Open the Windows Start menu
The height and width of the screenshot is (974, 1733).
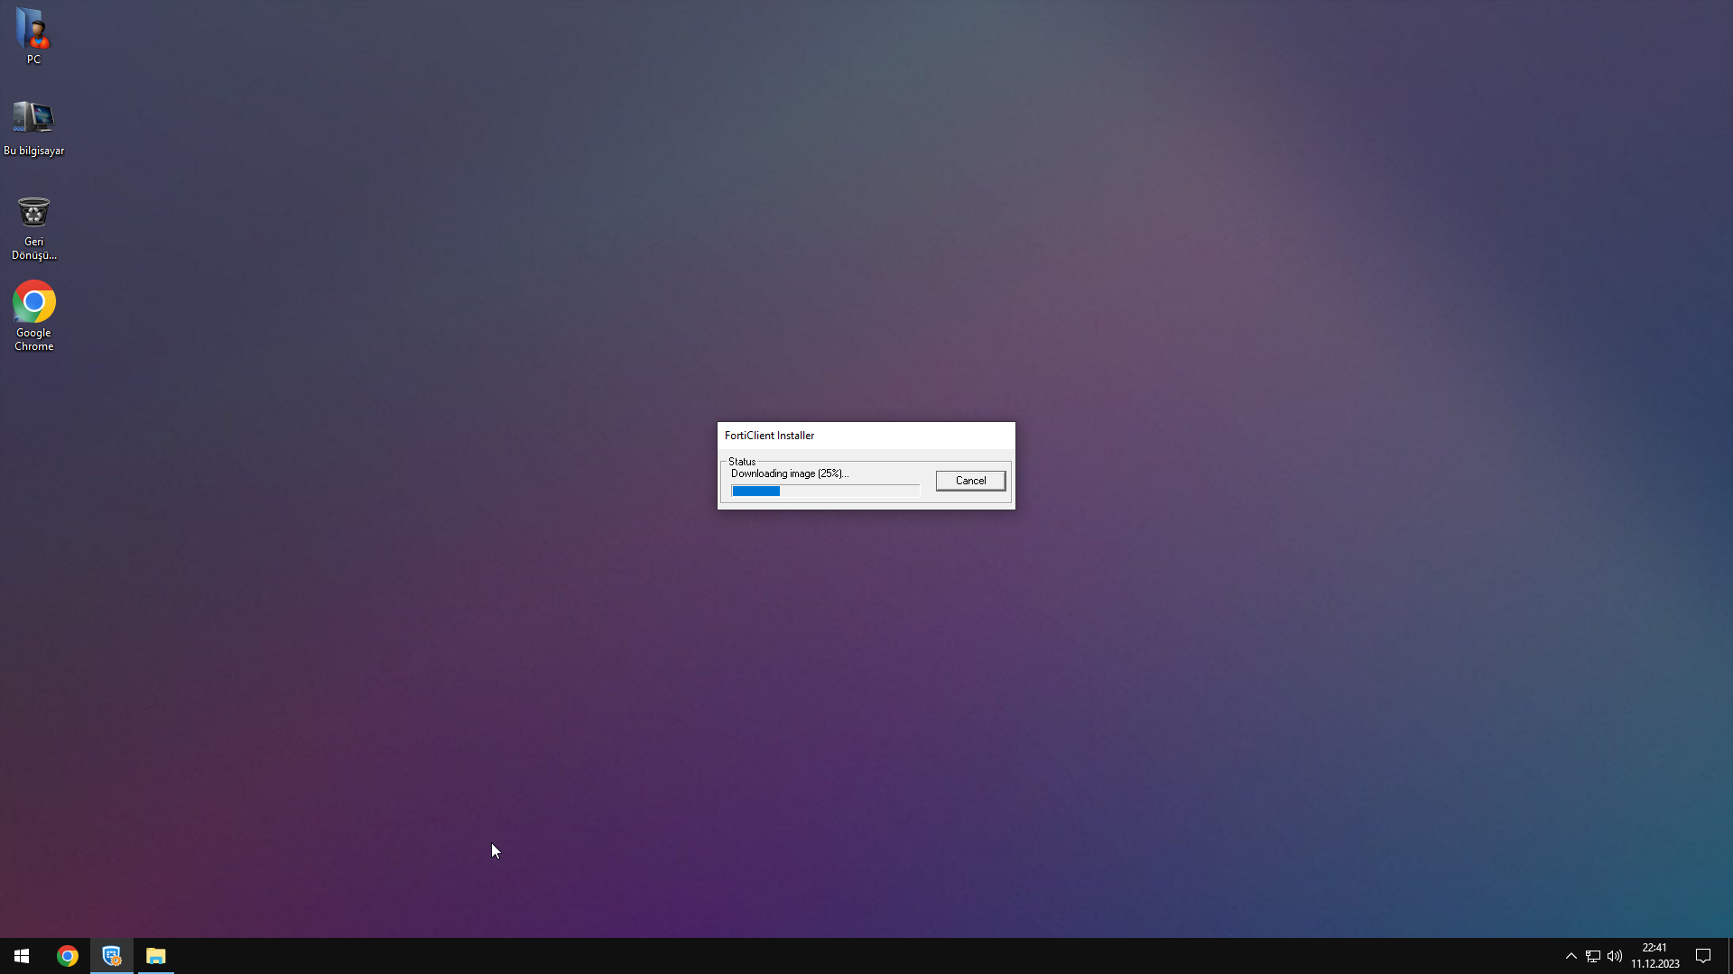click(x=22, y=956)
